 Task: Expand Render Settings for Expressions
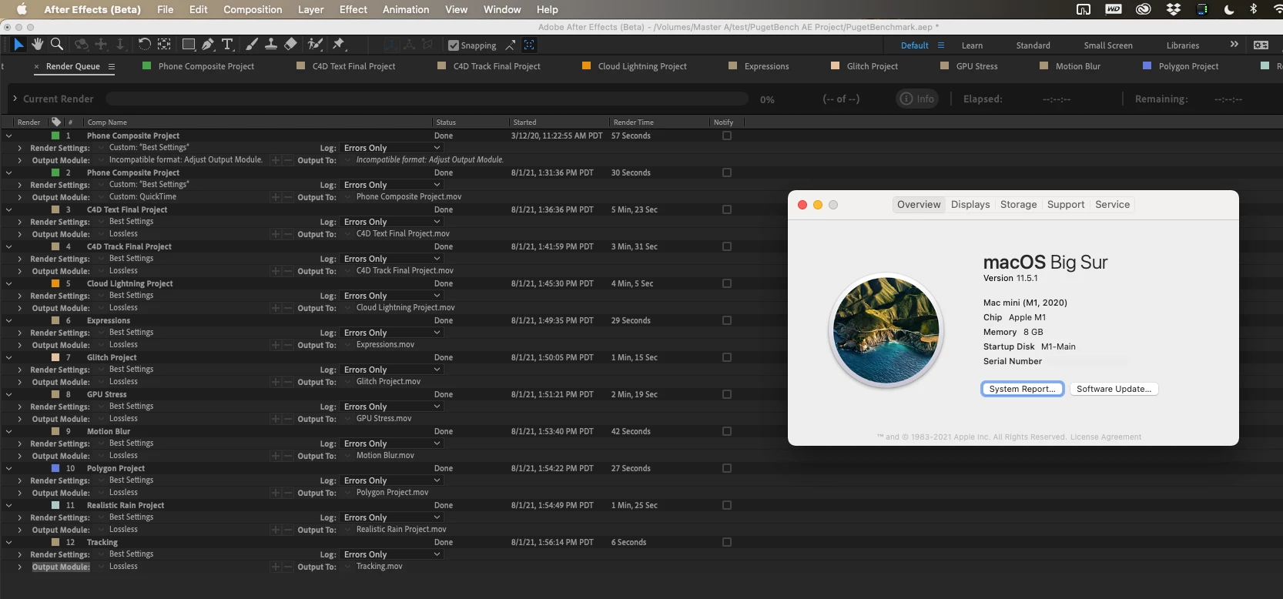coord(19,333)
